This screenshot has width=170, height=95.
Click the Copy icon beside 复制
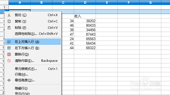click(x=9, y=21)
